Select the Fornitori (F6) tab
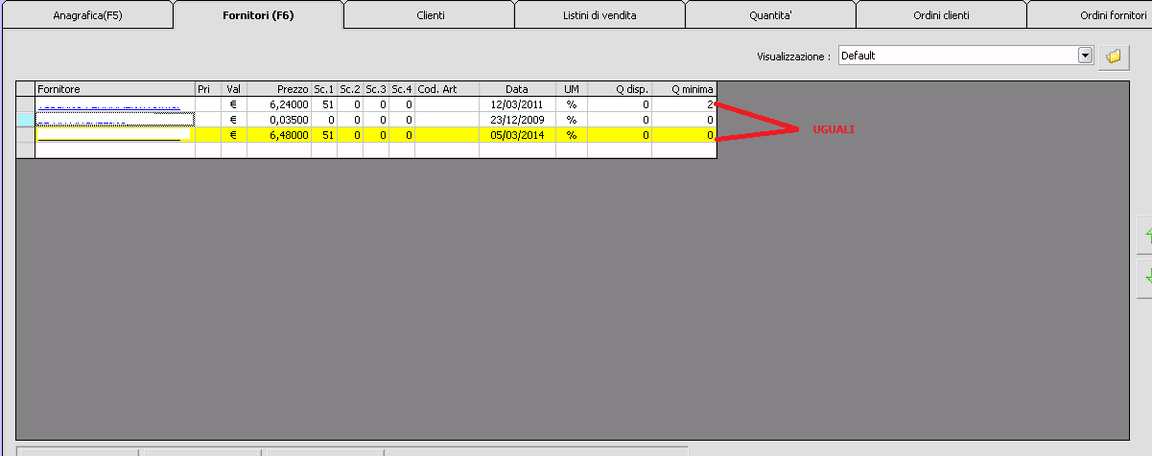 point(258,14)
